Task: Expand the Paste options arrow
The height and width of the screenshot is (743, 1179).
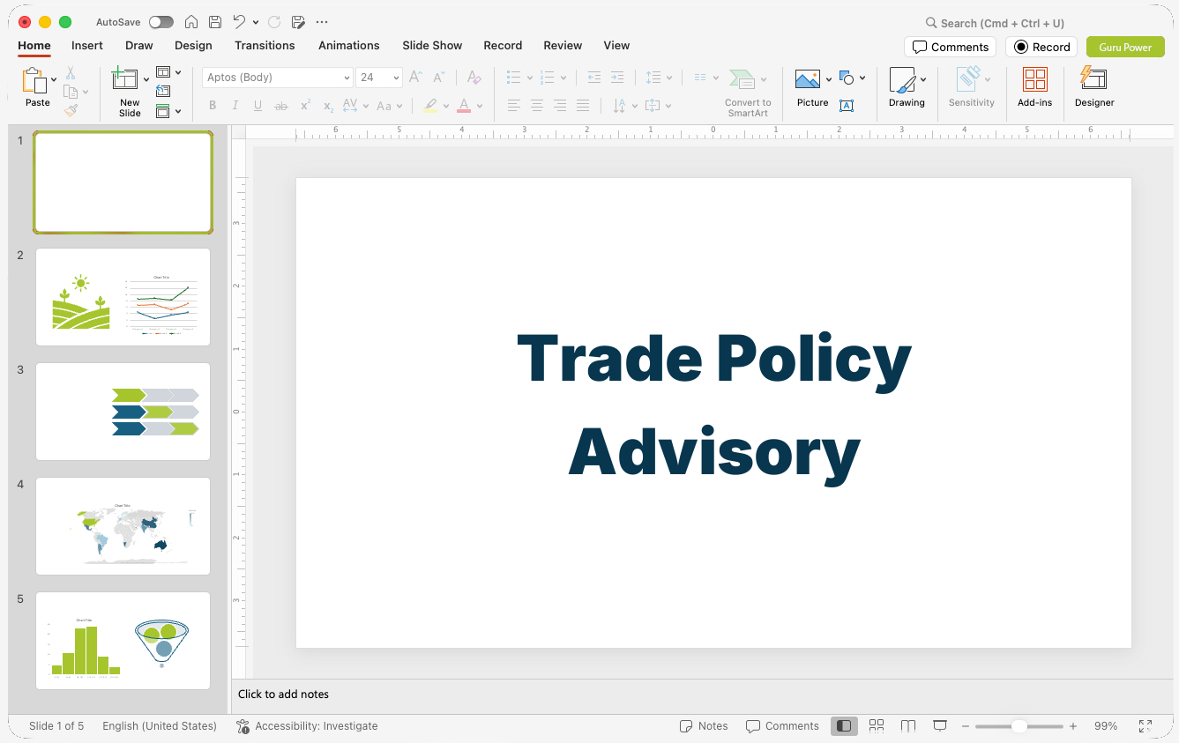Action: click(x=54, y=79)
